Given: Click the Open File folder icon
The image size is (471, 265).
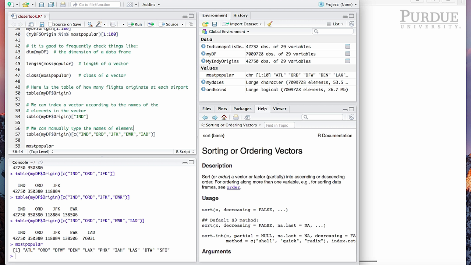Looking at the screenshot, I should coord(25,4).
